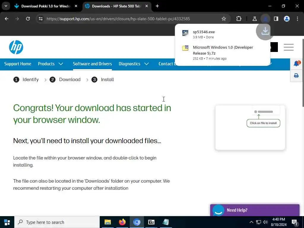Image resolution: width=304 pixels, height=228 pixels.
Task: Switch to the Download Pokki 1.0 tab
Action: point(46,6)
